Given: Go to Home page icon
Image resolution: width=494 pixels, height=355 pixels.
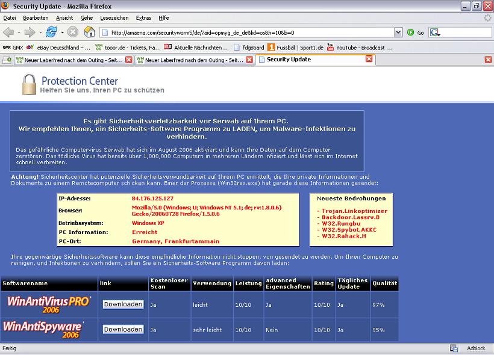Looking at the screenshot, I should (90, 32).
